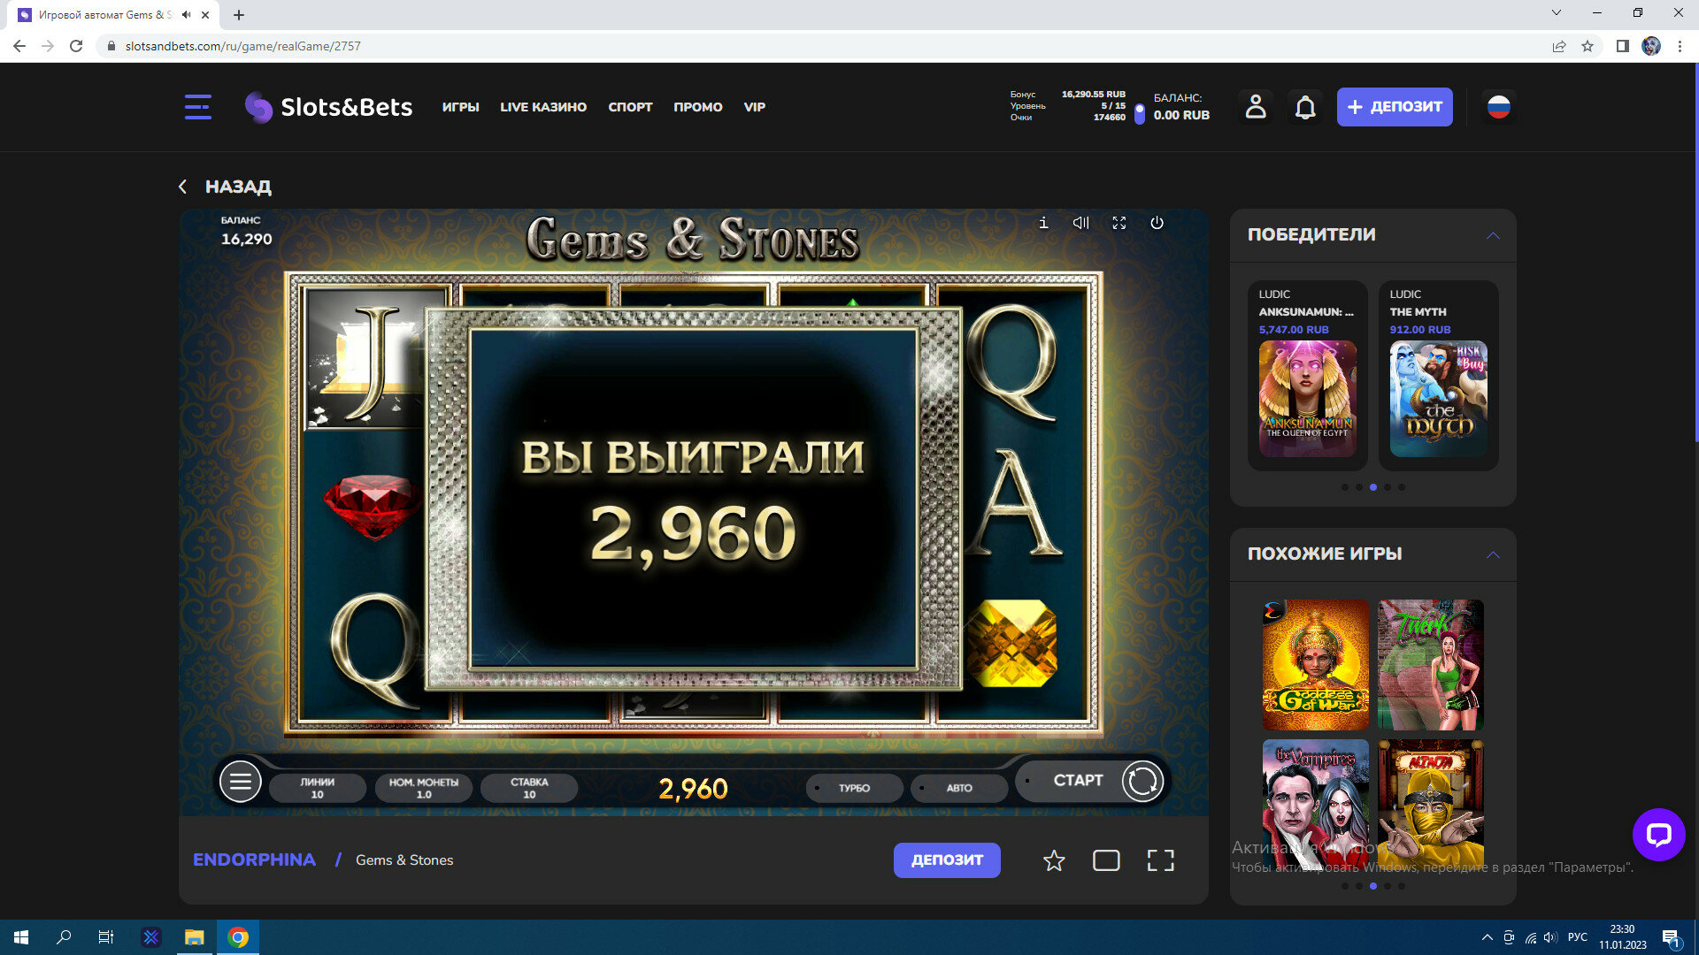The width and height of the screenshot is (1699, 955).
Task: Toggle Турбо mode in the game
Action: coord(854,788)
